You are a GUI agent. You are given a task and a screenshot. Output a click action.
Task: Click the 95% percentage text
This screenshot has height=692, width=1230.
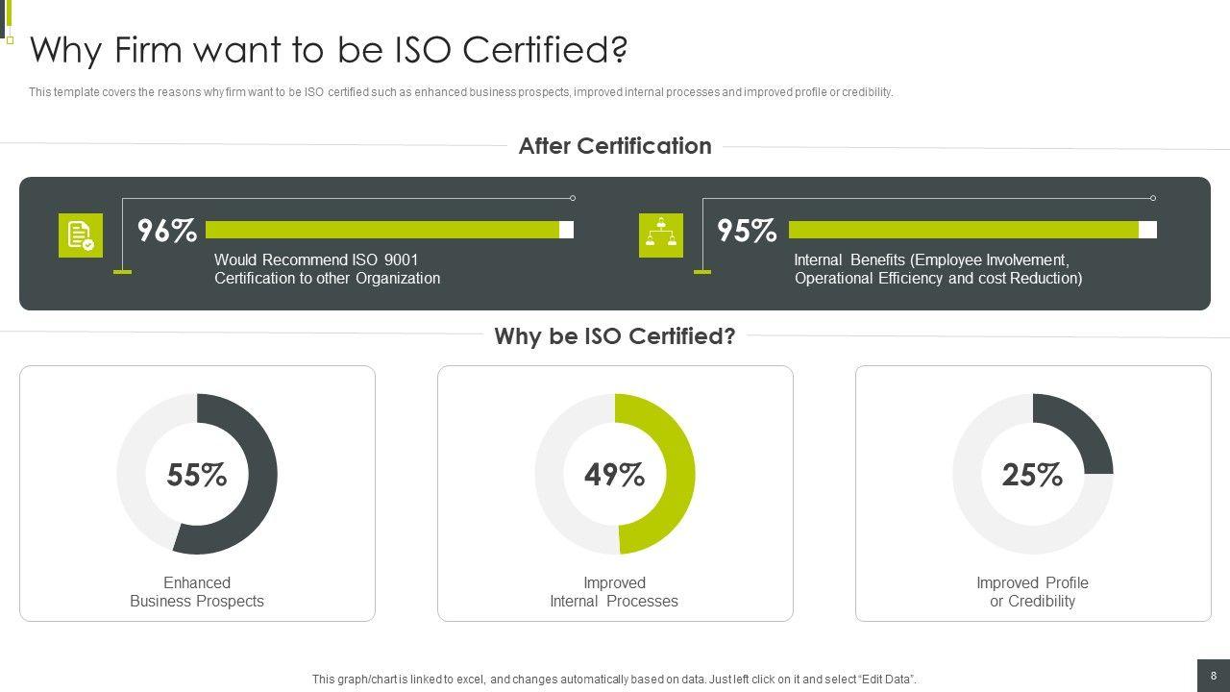[x=747, y=231]
